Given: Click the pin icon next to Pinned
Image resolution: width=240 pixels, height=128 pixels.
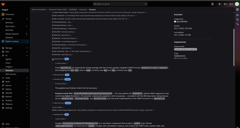Looking at the screenshot, I should [3, 19].
